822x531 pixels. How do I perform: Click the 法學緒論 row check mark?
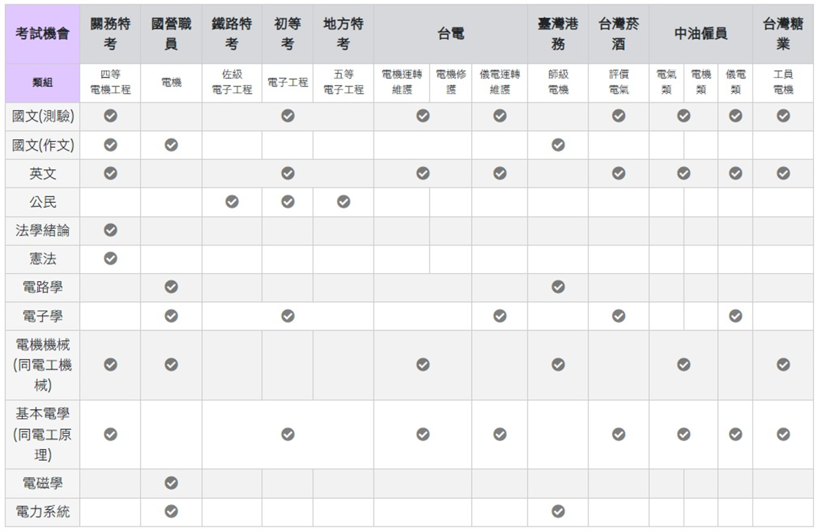coord(110,230)
